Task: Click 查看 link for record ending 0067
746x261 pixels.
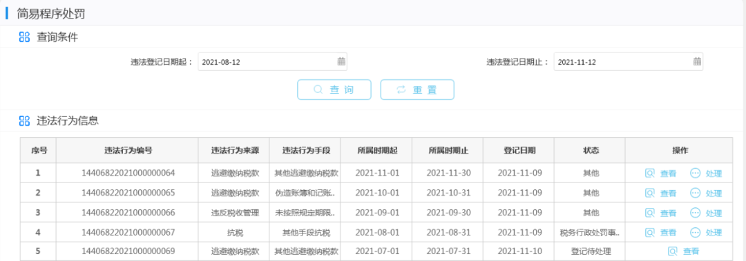Action: pyautogui.click(x=668, y=233)
